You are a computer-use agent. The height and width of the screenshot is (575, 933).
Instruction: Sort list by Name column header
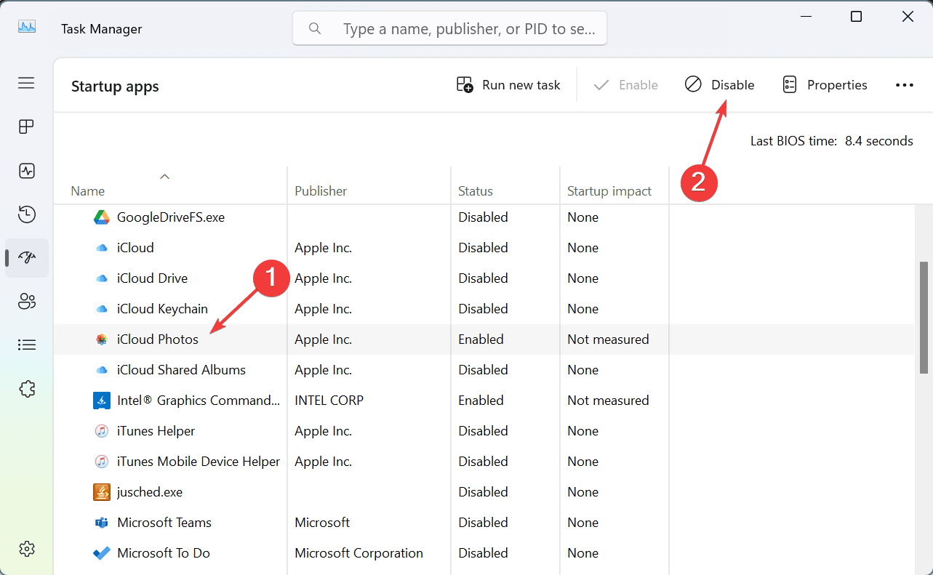click(88, 191)
